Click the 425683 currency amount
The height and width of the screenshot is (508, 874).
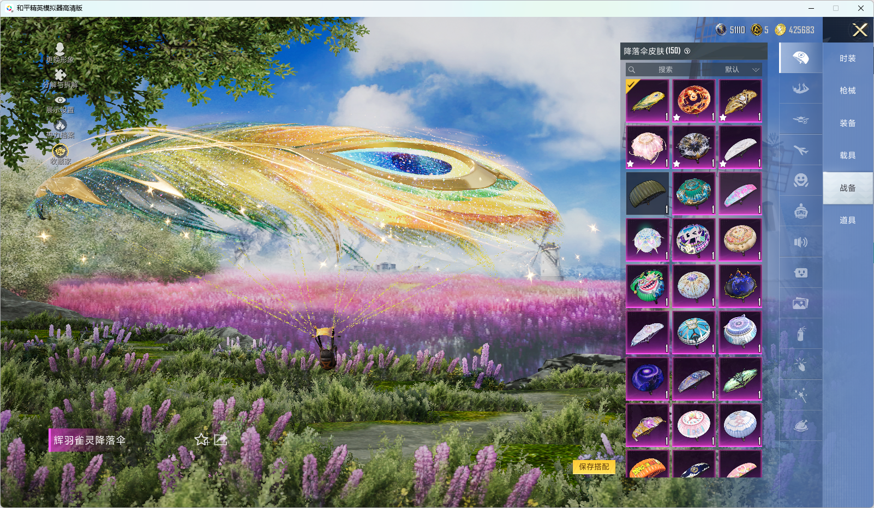801,30
